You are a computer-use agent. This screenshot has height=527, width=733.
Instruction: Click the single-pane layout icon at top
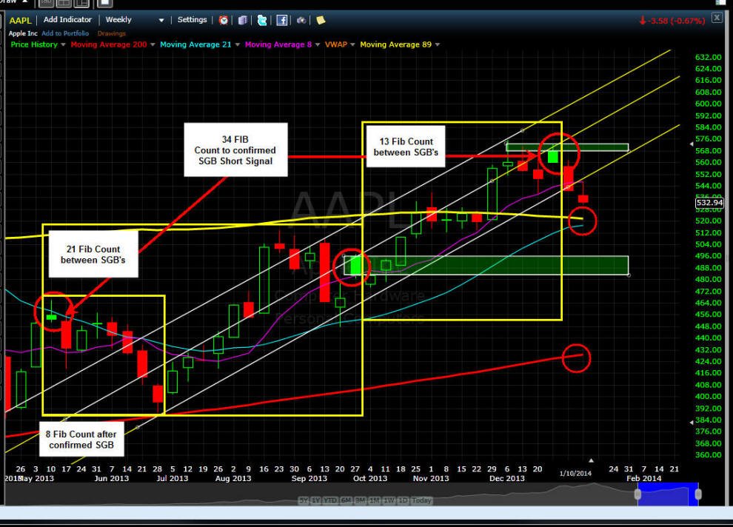pyautogui.click(x=47, y=4)
